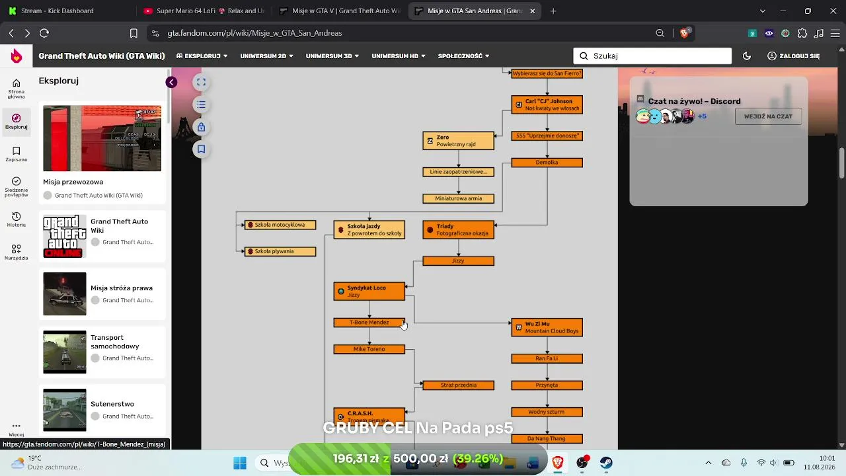Open the taskbar weather widget

tap(46, 463)
